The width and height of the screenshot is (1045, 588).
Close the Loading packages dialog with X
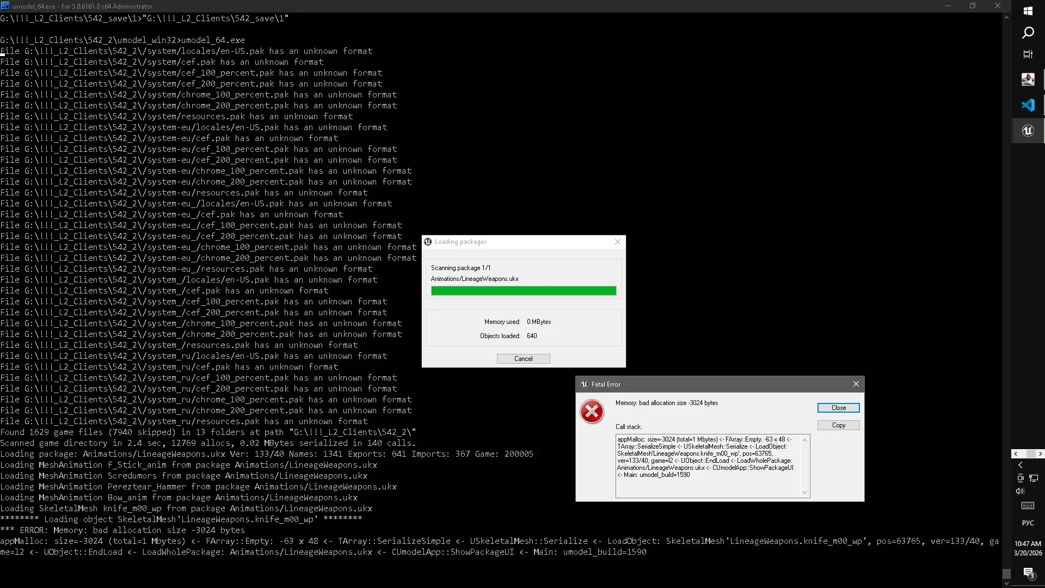pos(617,242)
